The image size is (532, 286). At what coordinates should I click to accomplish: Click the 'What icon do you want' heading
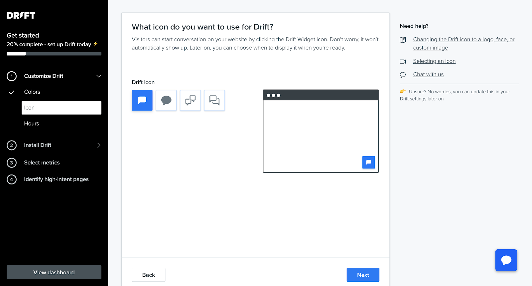click(x=202, y=27)
